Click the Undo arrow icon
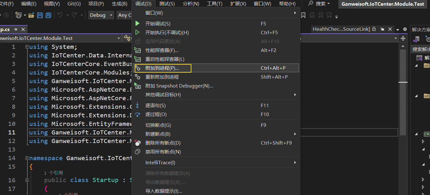430x195 pixels. [61, 15]
